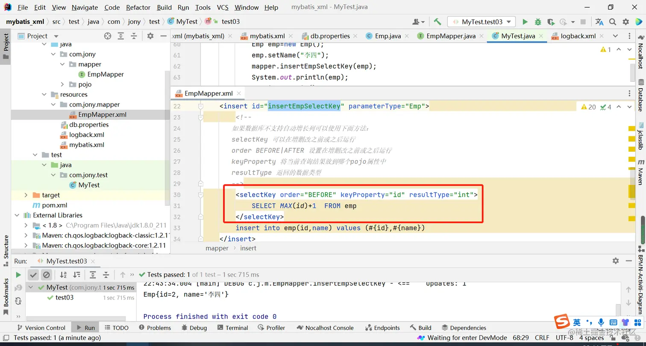
Task: Open the Refactor menu
Action: pos(138,7)
